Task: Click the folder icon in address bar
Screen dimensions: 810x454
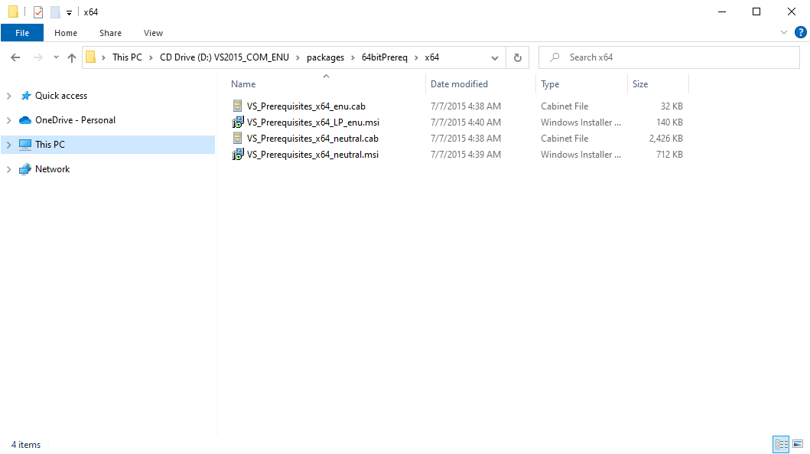Action: click(x=90, y=57)
